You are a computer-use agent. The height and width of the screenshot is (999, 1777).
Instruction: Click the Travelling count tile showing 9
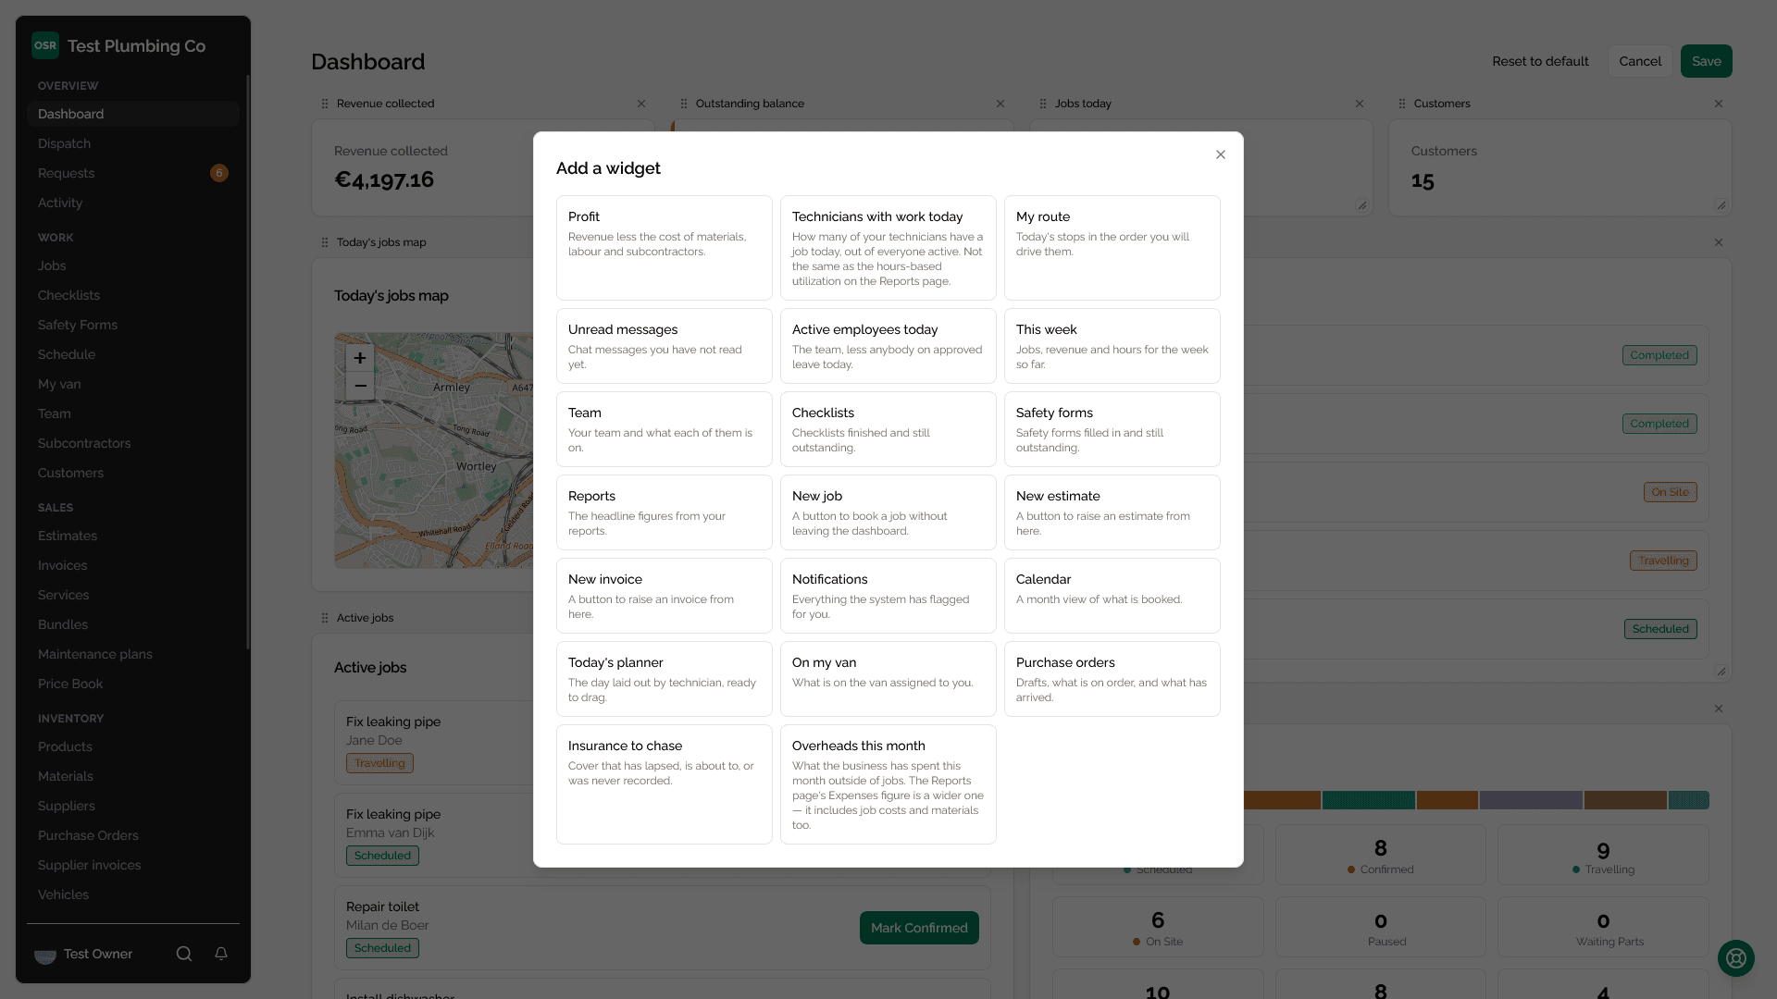[1603, 856]
